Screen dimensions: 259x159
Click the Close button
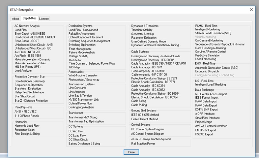[131, 152]
